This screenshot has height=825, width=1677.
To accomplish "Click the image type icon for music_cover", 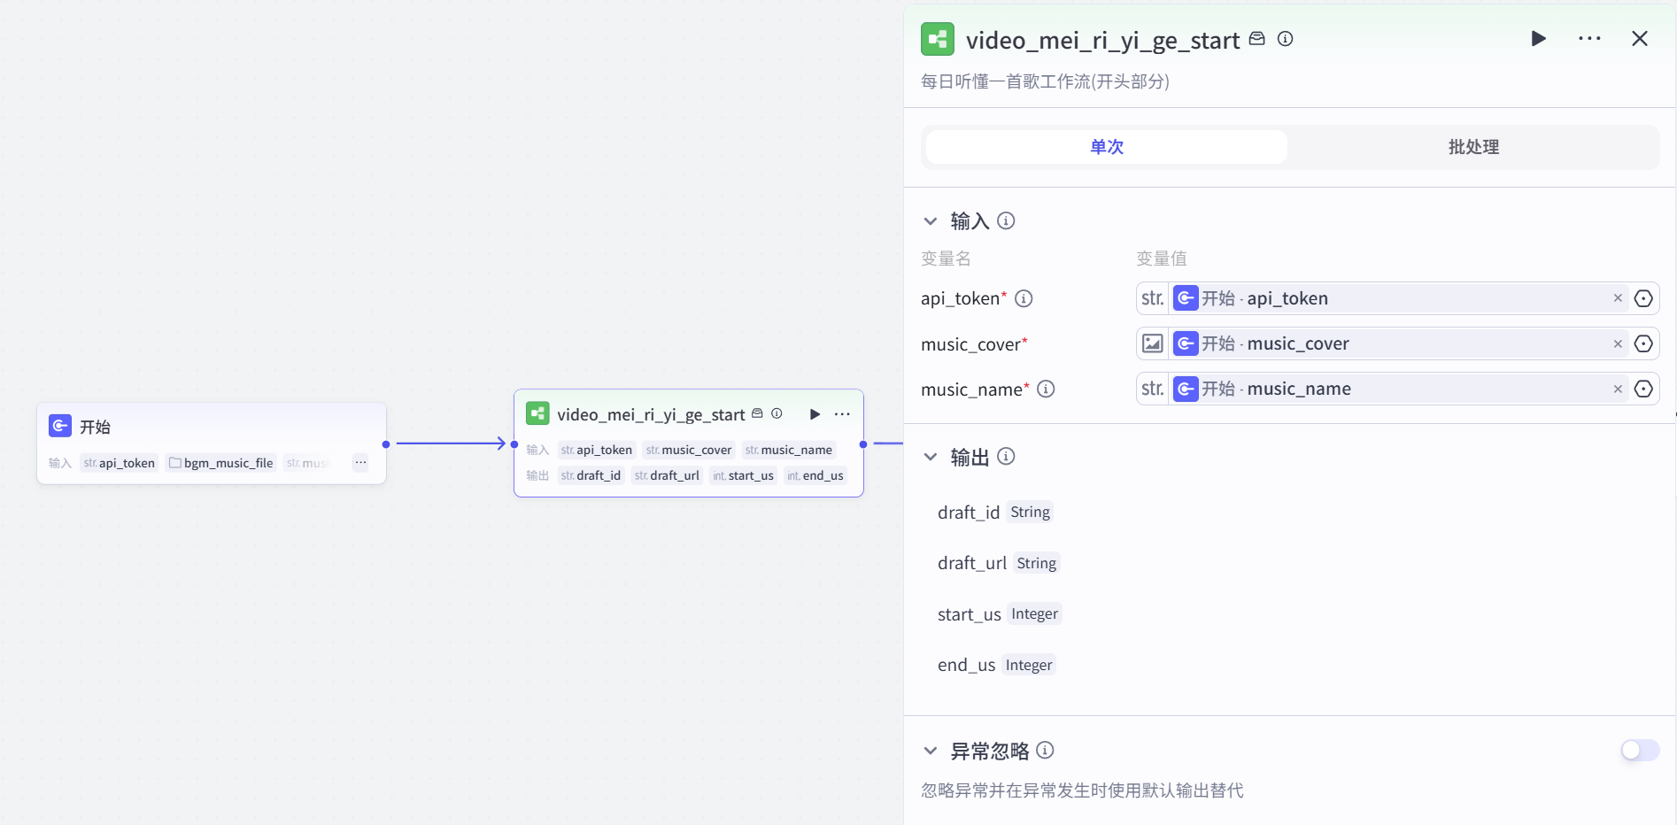I will coord(1152,343).
